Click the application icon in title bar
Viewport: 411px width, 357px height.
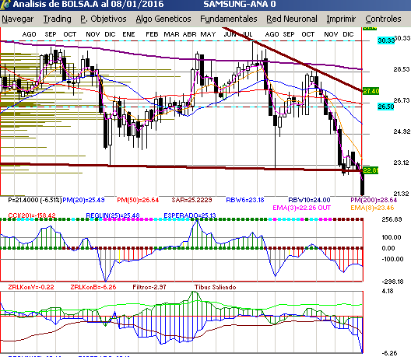(5, 4)
